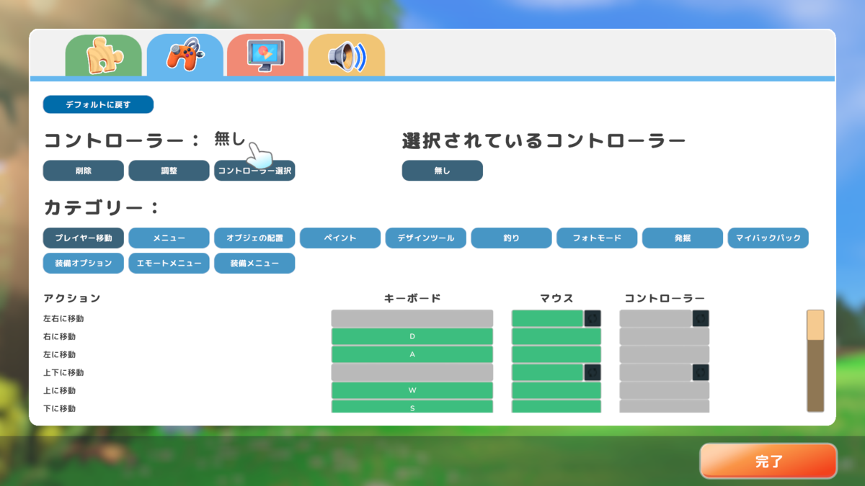Screen dimensions: 865x486
Task: Click mouse binding cell for 左に移動
Action: (x=556, y=354)
